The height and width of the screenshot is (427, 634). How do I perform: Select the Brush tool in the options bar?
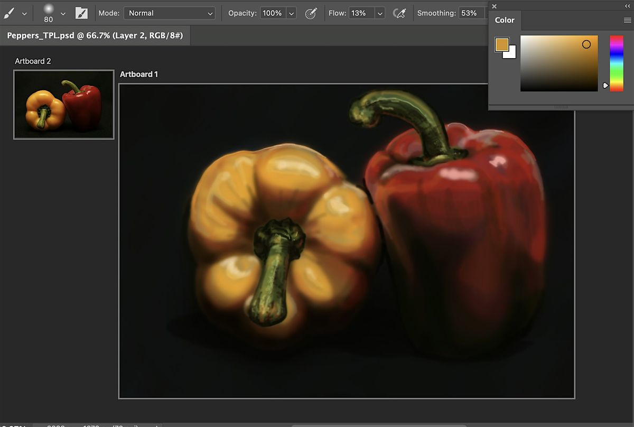10,13
